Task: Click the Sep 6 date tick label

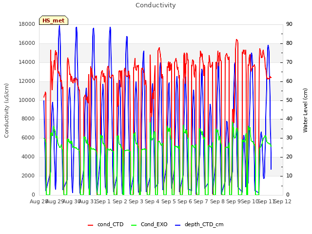Action: (x=185, y=201)
